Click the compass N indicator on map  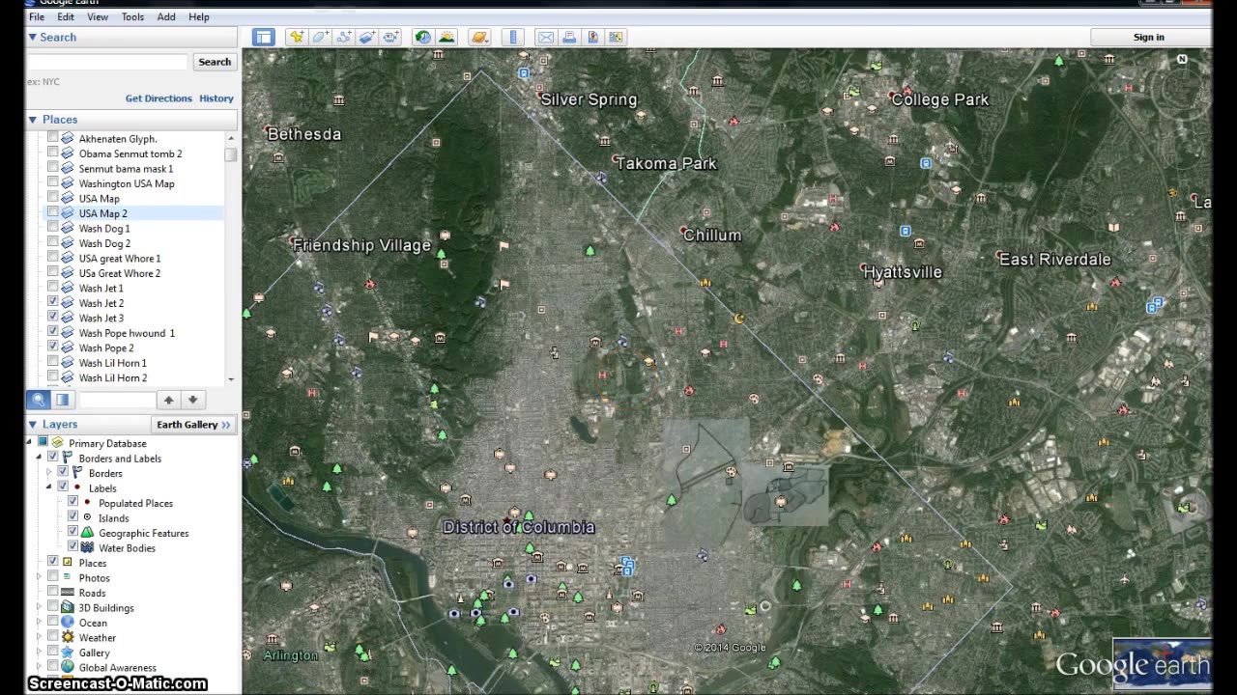point(1182,60)
